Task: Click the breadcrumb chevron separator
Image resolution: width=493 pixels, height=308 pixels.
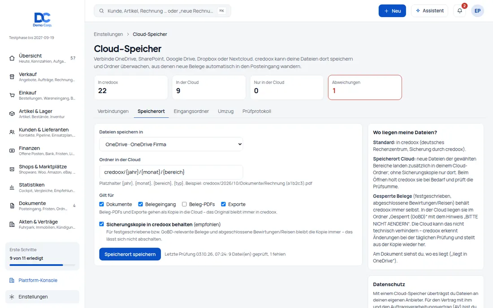Action: click(x=128, y=34)
